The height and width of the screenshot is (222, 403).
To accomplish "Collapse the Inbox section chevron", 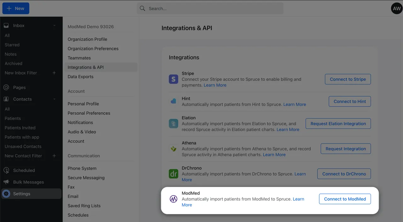I will coord(54,25).
